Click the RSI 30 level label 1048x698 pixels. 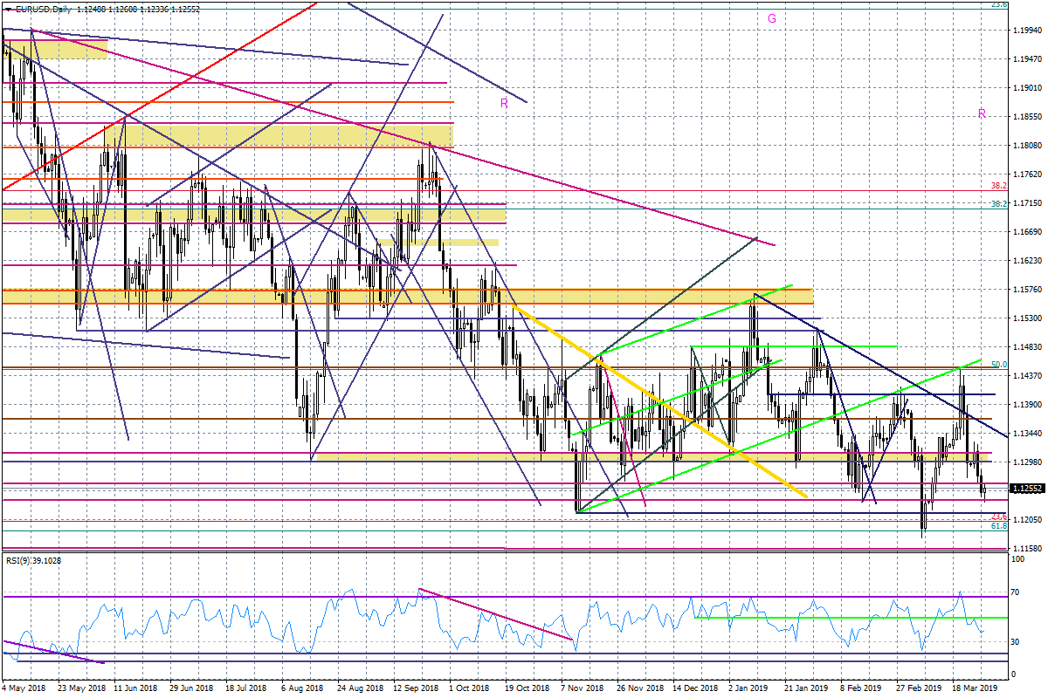[x=1016, y=642]
